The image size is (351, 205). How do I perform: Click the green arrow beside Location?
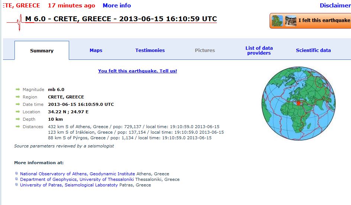point(18,111)
